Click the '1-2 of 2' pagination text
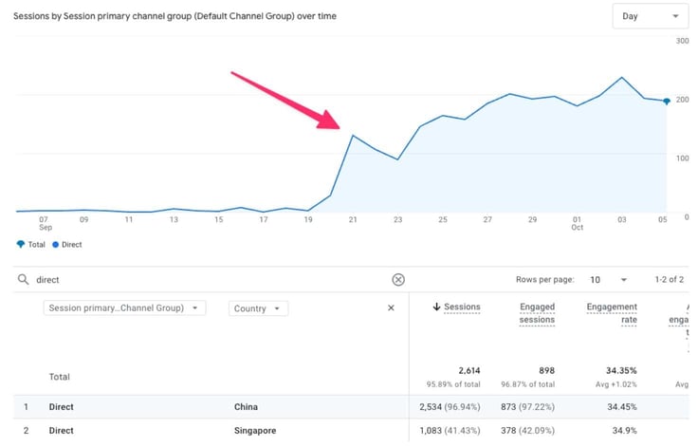This screenshot has height=447, width=698. pyautogui.click(x=669, y=279)
